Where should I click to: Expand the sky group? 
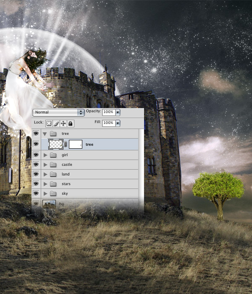tap(45, 193)
